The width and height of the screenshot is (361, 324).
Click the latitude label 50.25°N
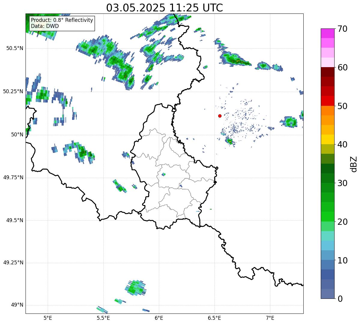coord(13,91)
